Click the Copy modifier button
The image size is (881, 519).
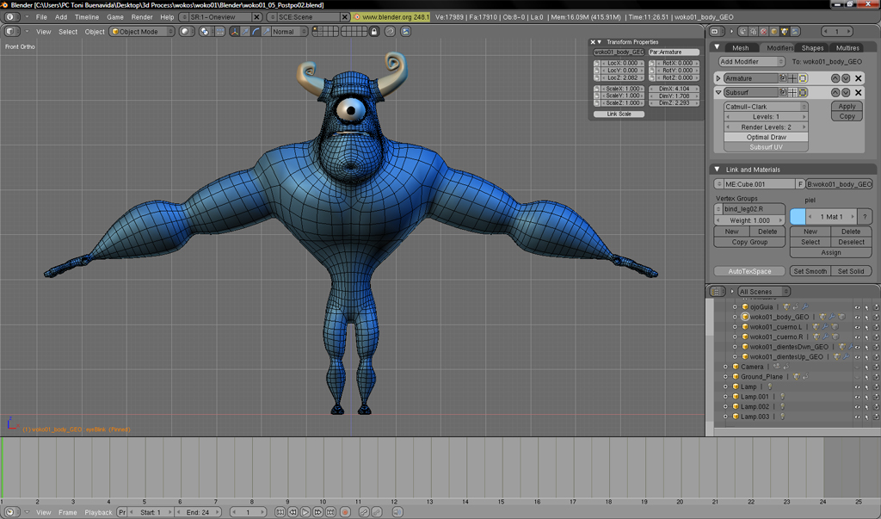tap(847, 116)
